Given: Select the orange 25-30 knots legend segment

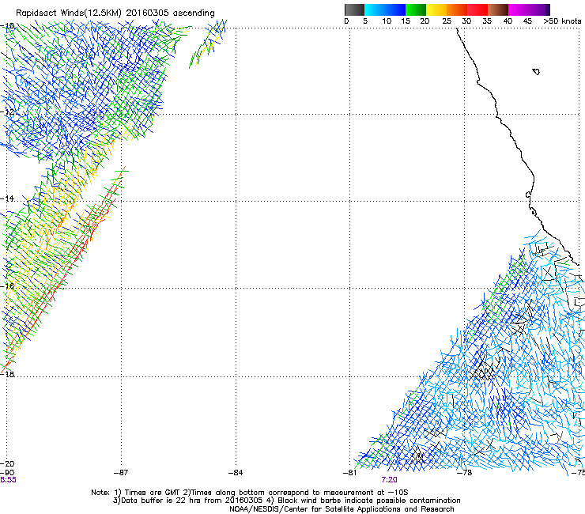Looking at the screenshot, I should pos(457,9).
